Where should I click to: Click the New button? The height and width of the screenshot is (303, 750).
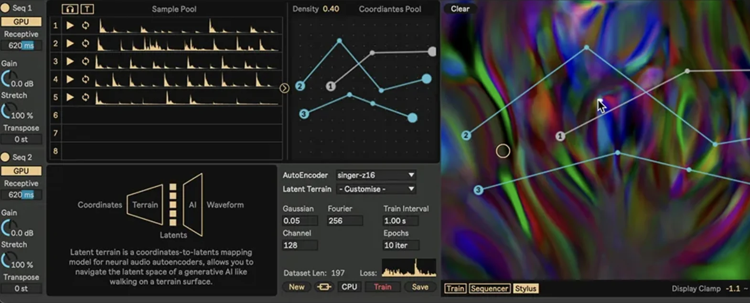coord(297,287)
